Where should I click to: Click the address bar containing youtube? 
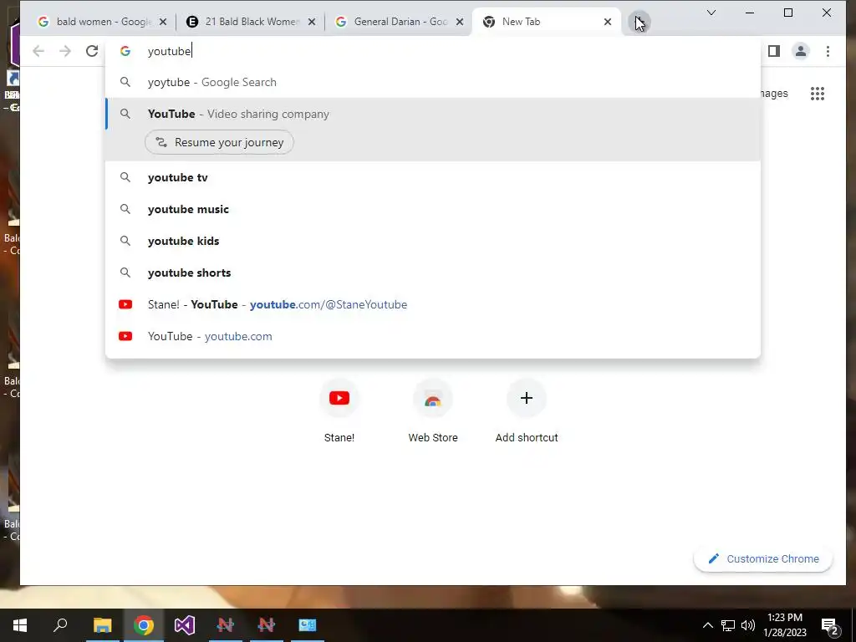tap(432, 51)
